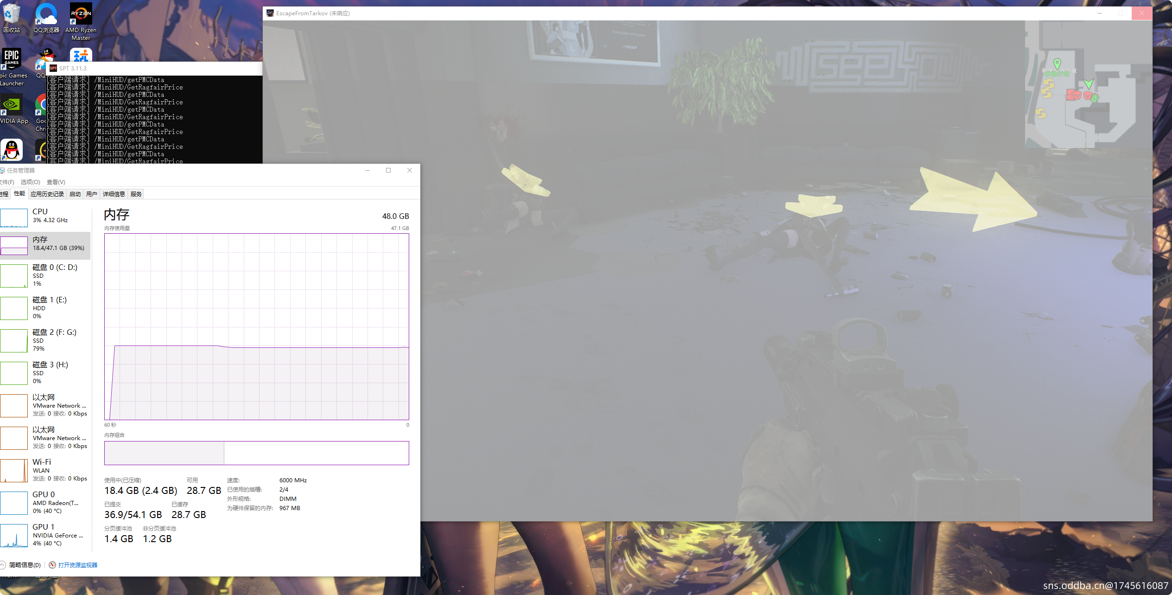Select 磁盘 3 (H:) in the sidebar
The width and height of the screenshot is (1172, 595).
[x=45, y=372]
